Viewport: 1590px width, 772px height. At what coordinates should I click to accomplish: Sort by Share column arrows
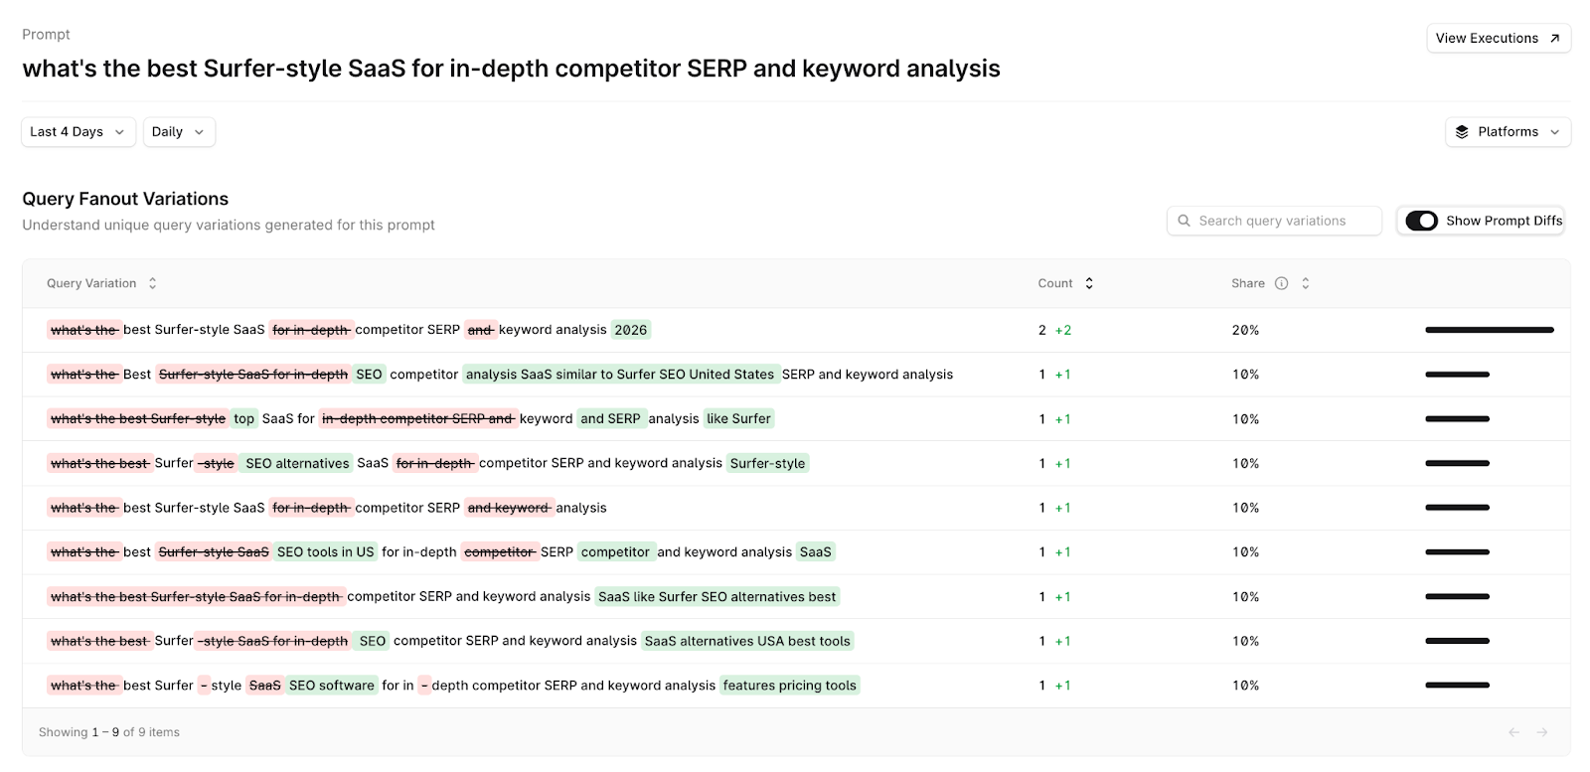click(1305, 283)
